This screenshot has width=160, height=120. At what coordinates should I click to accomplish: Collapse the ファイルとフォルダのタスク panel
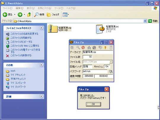pyautogui.click(x=41, y=28)
